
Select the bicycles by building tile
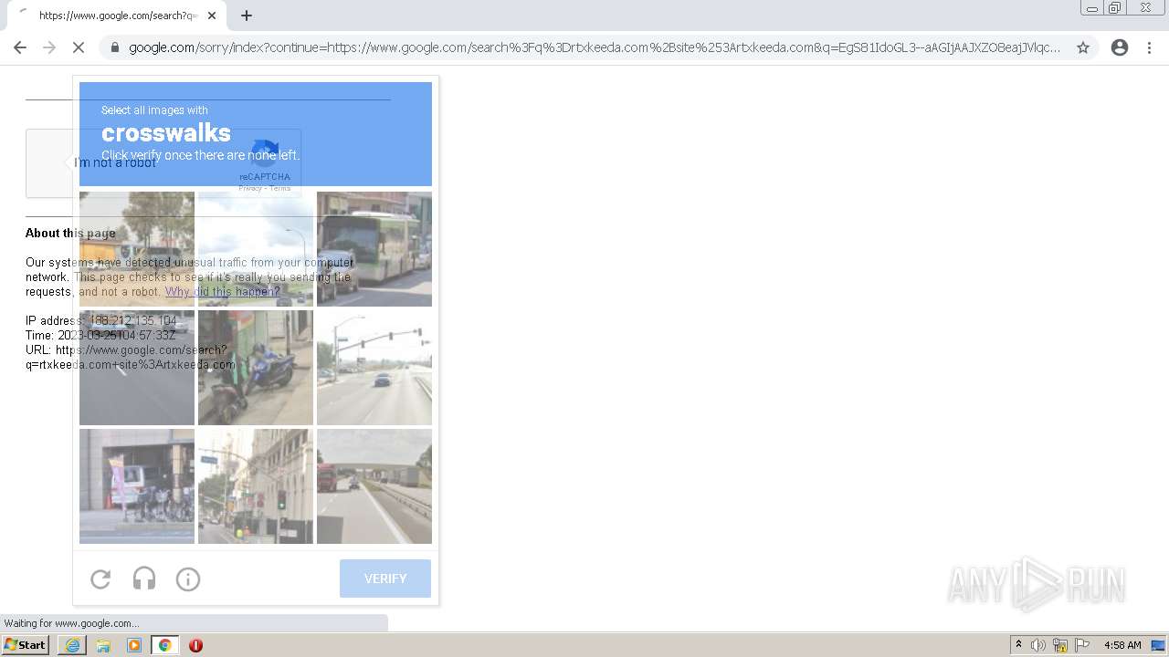point(137,486)
